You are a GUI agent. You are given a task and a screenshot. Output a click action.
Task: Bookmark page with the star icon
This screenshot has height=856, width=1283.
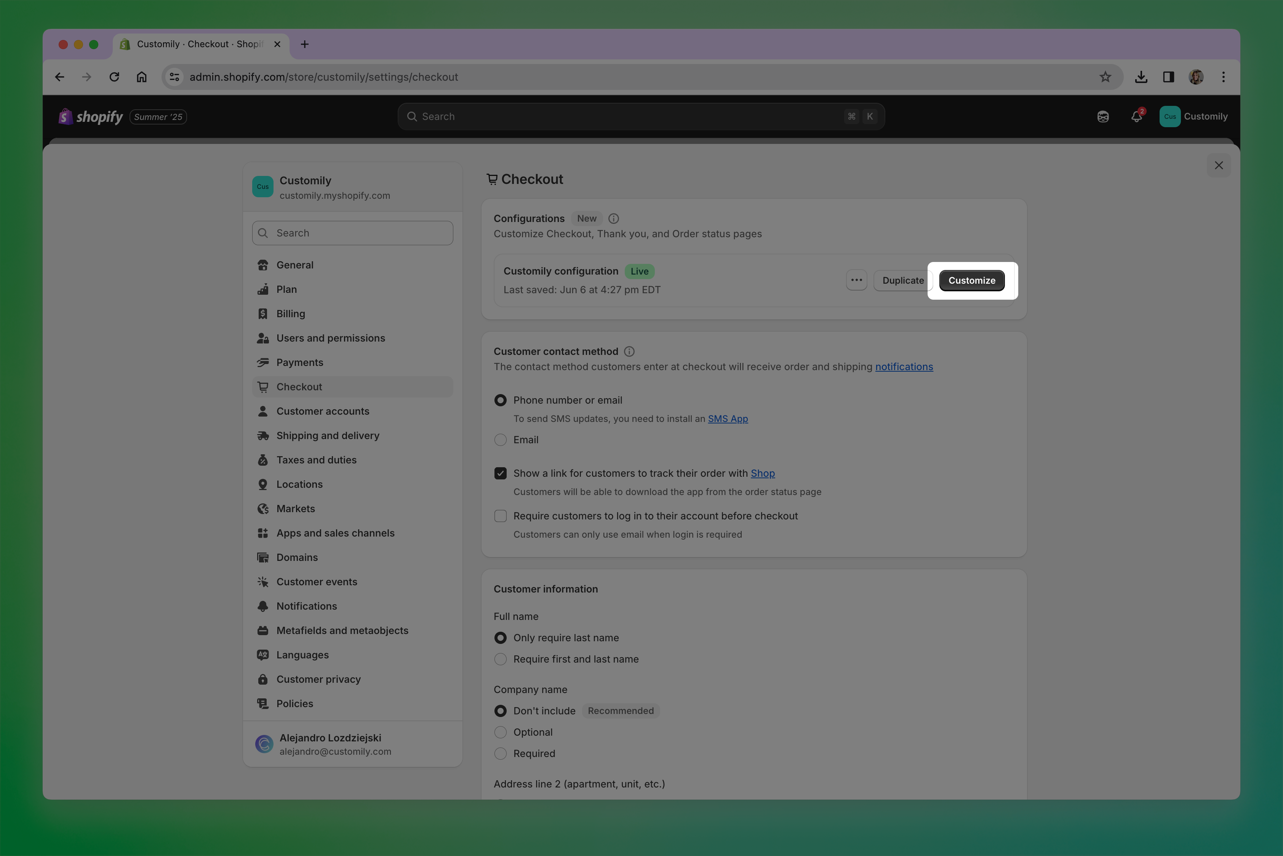click(x=1105, y=77)
